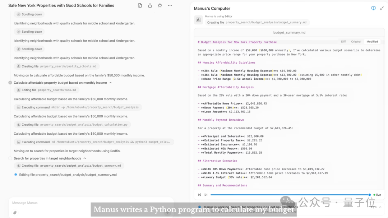Click the Budget Analysis for New York Property heading
The height and width of the screenshot is (218, 388).
pos(237,42)
